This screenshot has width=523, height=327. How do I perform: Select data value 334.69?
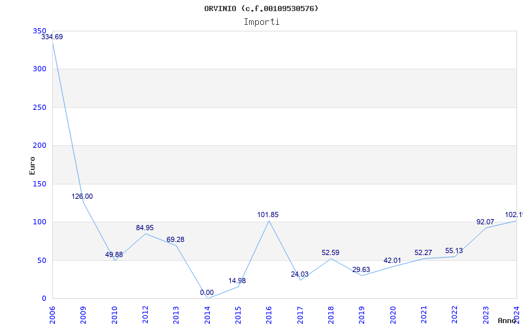coord(52,37)
